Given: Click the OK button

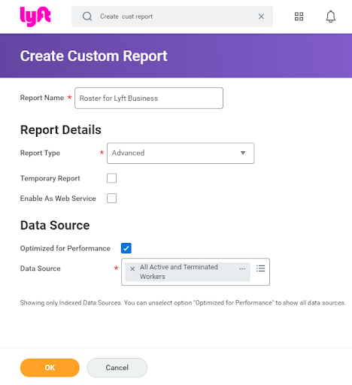Looking at the screenshot, I should [x=50, y=368].
